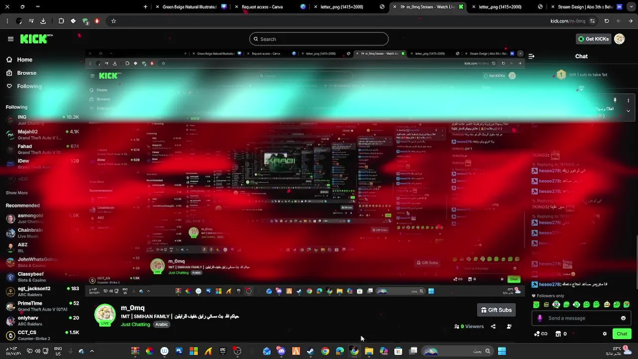Open iDew channel in the Following list
638x359 pixels.
click(x=42, y=164)
